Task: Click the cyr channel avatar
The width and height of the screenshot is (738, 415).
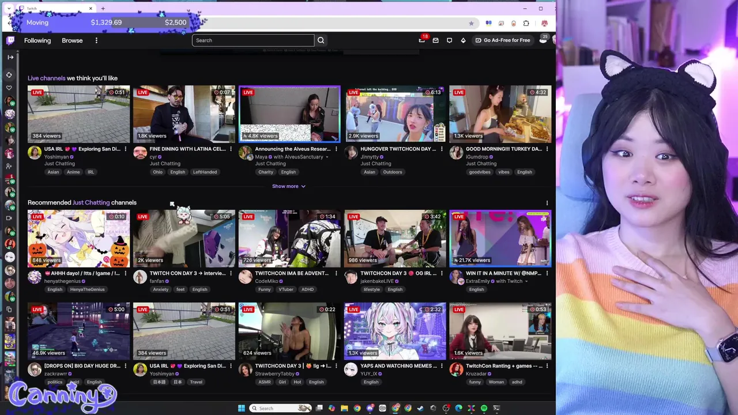Action: pos(140,153)
